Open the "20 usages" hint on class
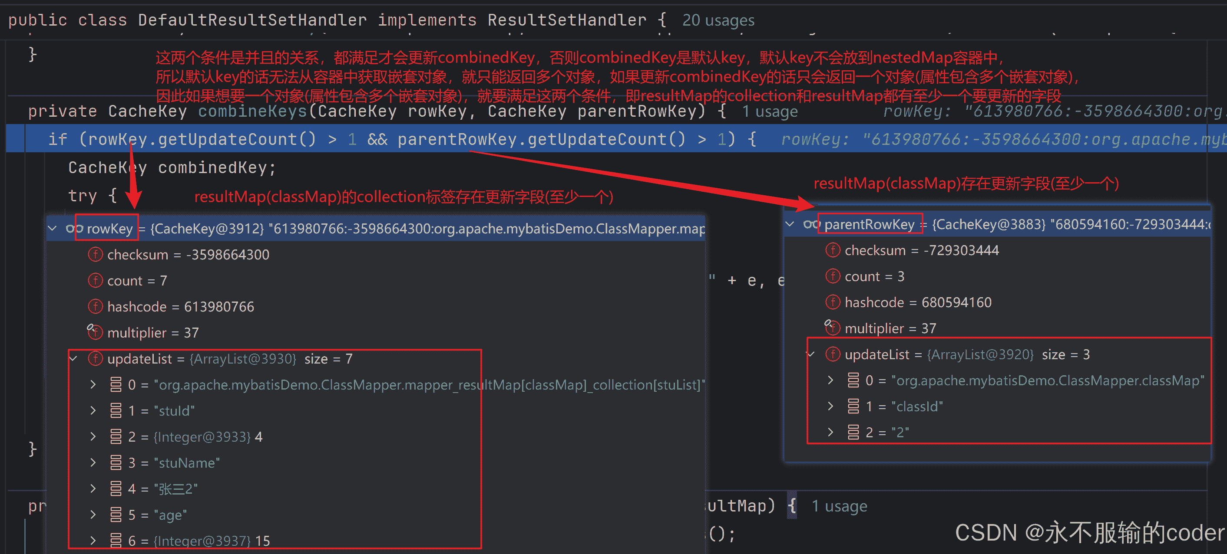The width and height of the screenshot is (1227, 554). click(718, 20)
